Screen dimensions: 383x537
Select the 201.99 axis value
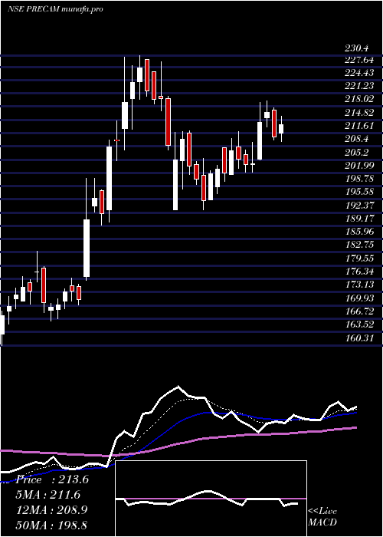point(360,166)
